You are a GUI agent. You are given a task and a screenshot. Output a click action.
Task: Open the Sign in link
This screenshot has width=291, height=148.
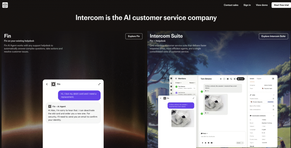(x=247, y=5)
